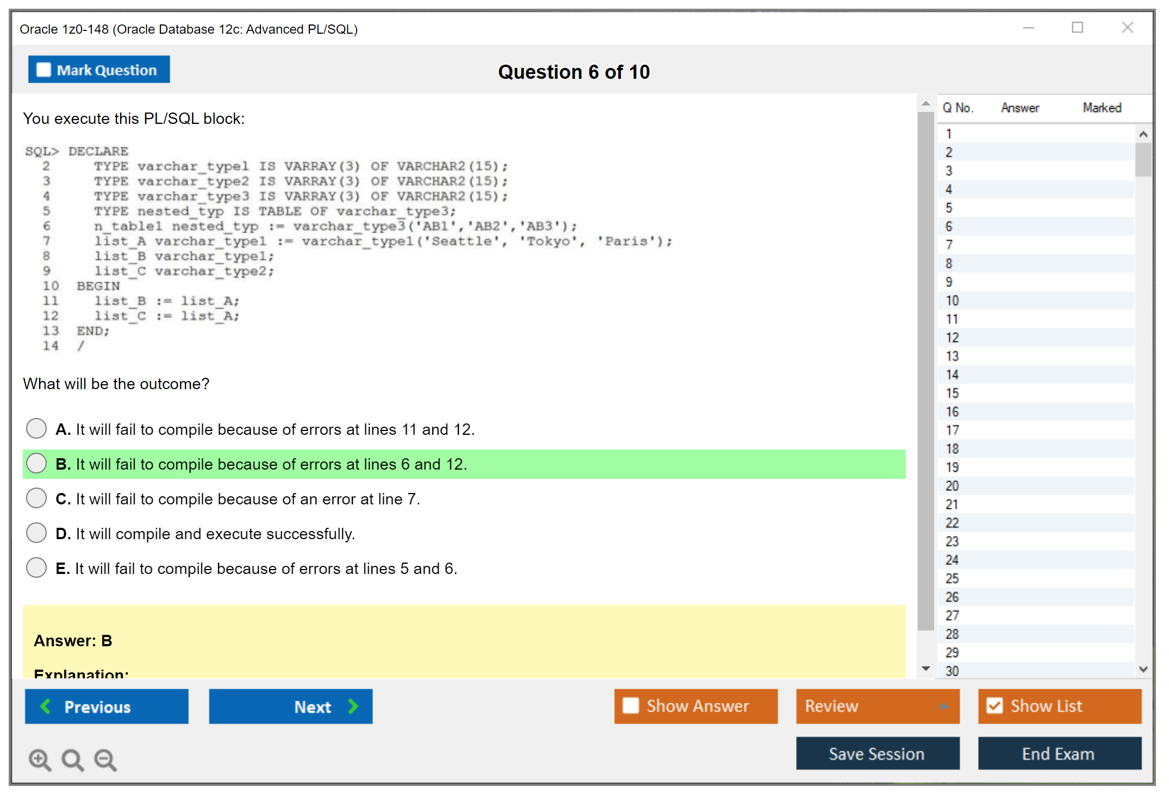This screenshot has width=1169, height=799.
Task: Select answer option A radio button
Action: click(x=36, y=428)
